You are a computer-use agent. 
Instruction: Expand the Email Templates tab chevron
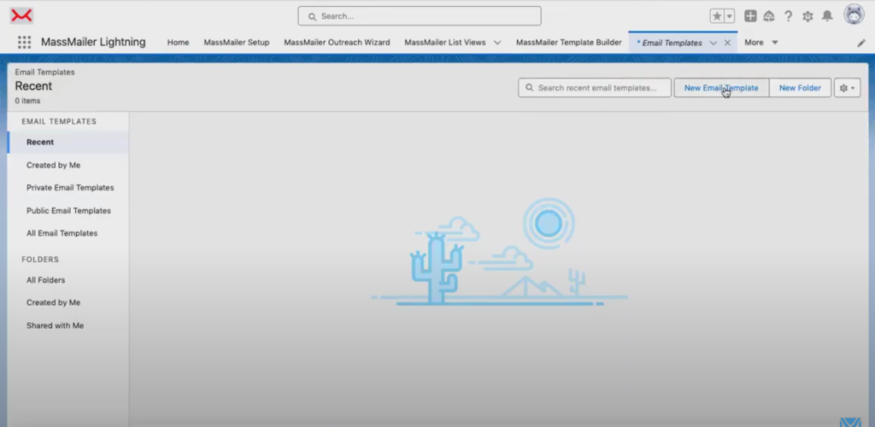[x=714, y=43]
